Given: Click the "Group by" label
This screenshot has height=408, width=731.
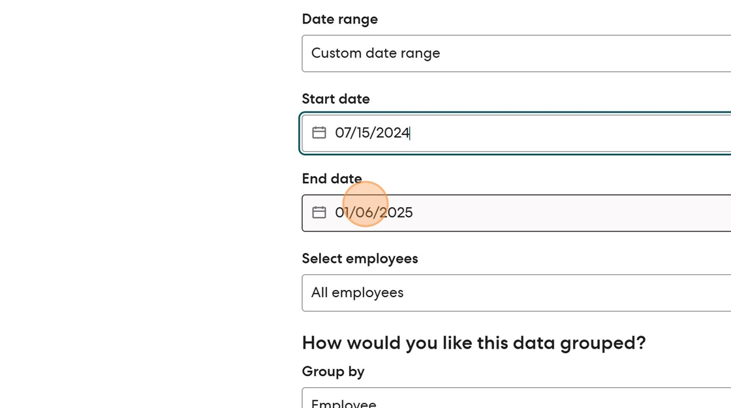Looking at the screenshot, I should pos(333,372).
